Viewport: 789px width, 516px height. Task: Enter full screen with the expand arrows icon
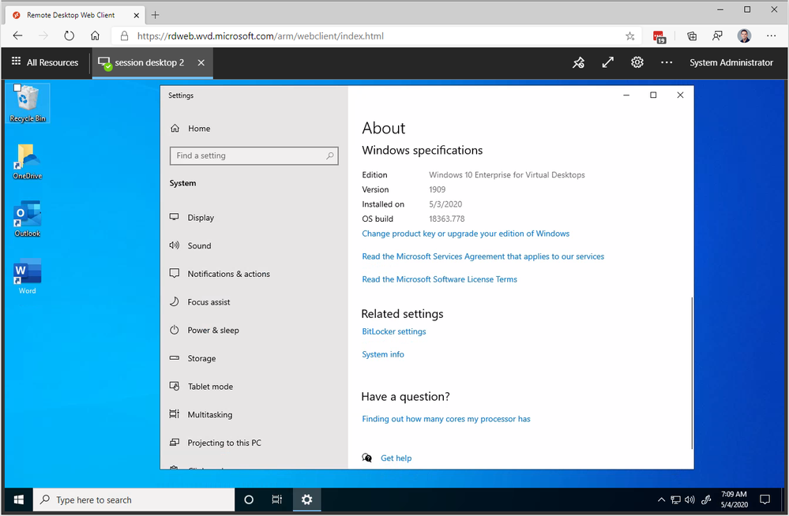(608, 62)
